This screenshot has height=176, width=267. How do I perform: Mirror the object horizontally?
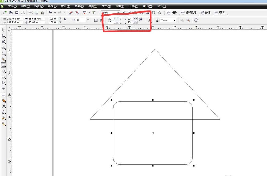click(x=96, y=21)
